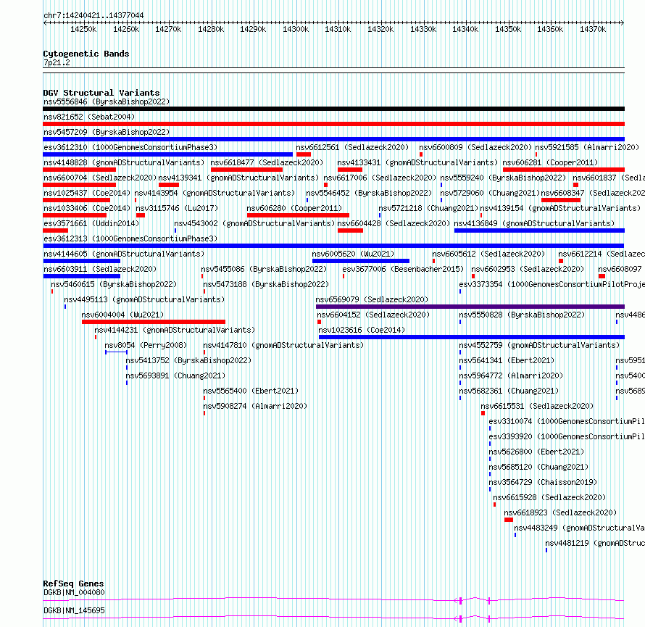Click nsv3564729 (Chaisson2019) label
The width and height of the screenshot is (645, 627).
(543, 482)
